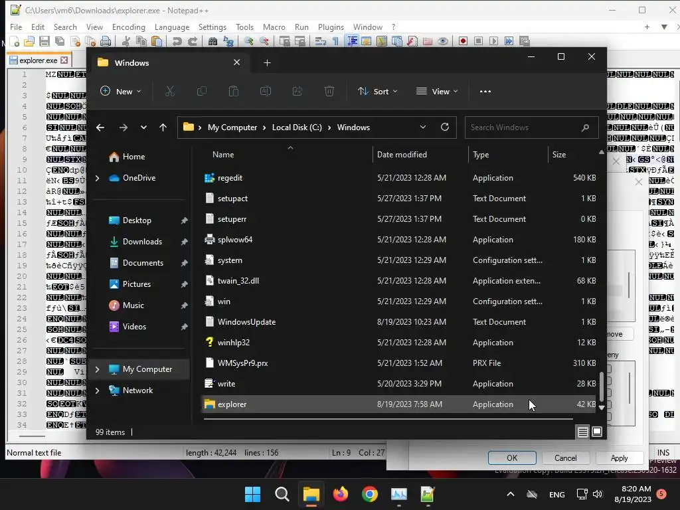The height and width of the screenshot is (510, 680).
Task: Sort by Date modified column header
Action: [x=420, y=154]
